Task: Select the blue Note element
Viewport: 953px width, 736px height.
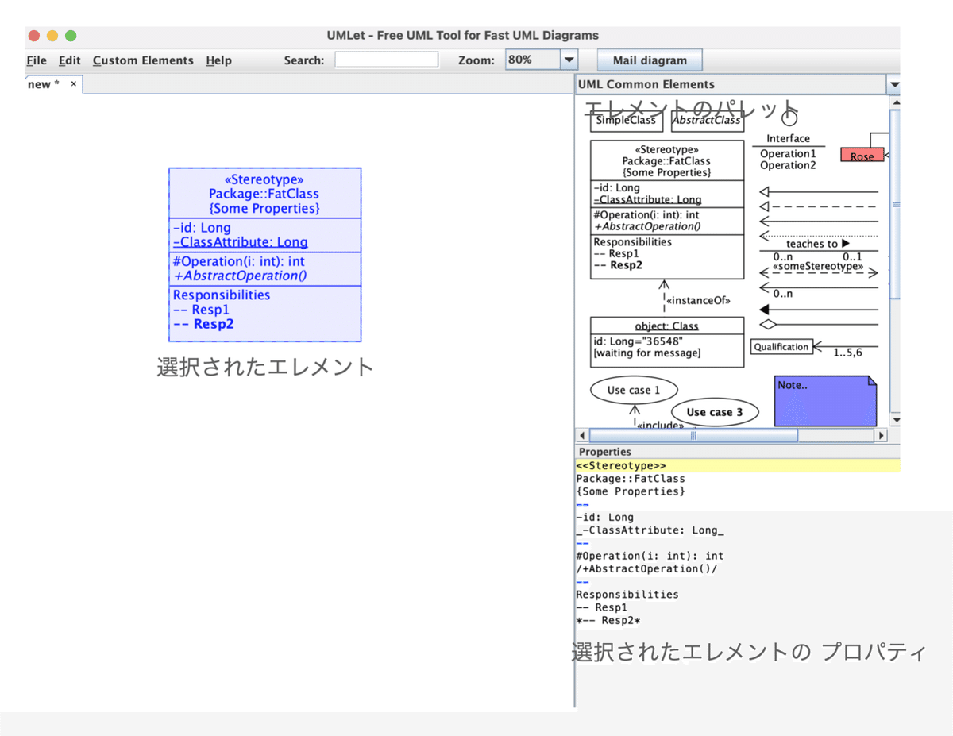Action: [825, 401]
